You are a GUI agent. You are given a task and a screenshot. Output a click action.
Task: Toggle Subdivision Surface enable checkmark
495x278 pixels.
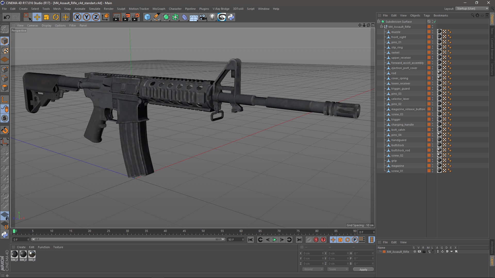point(435,22)
